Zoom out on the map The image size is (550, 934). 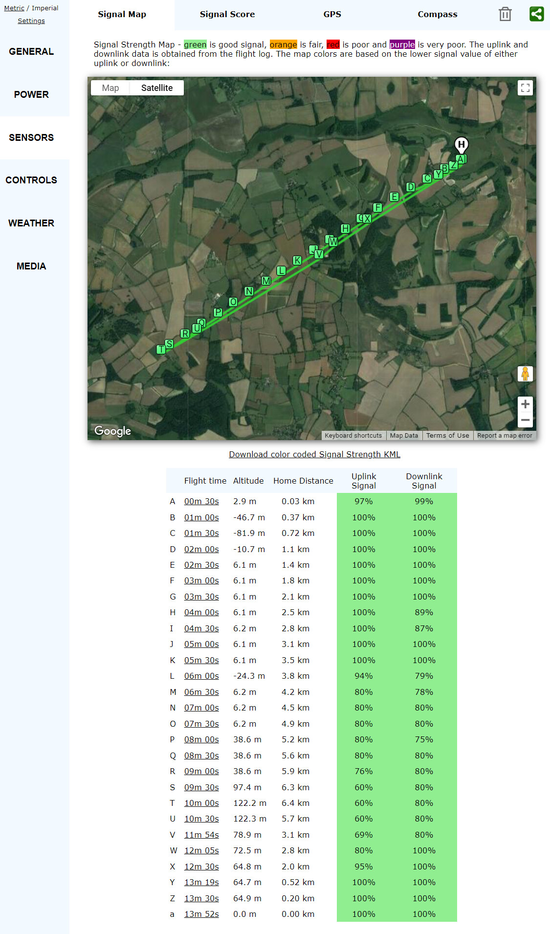point(525,420)
